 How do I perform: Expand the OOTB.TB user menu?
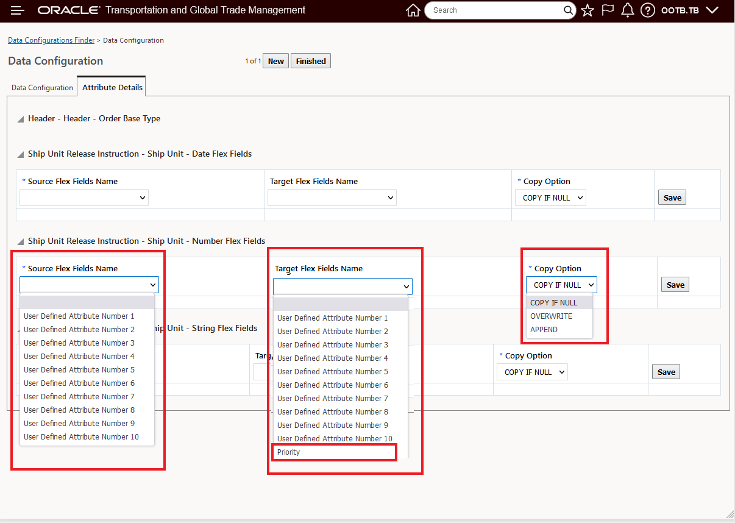(x=690, y=10)
